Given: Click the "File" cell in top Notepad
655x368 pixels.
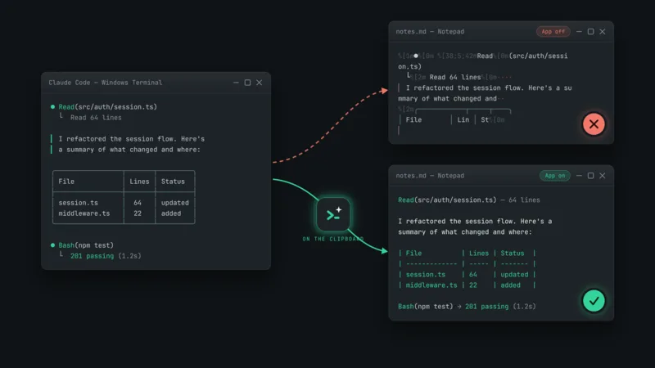Looking at the screenshot, I should tap(413, 119).
